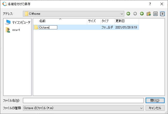Expand the address path dropdown
This screenshot has height=114, width=168.
point(122,14)
